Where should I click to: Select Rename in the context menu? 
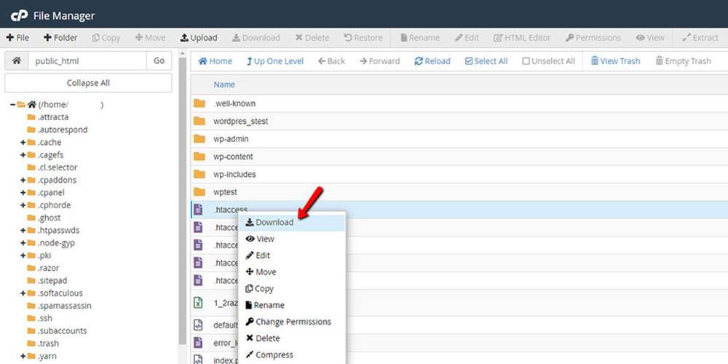[269, 305]
